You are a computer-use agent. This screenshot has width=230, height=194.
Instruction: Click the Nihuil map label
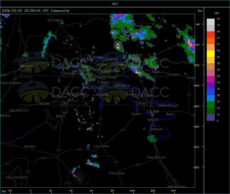point(60,116)
